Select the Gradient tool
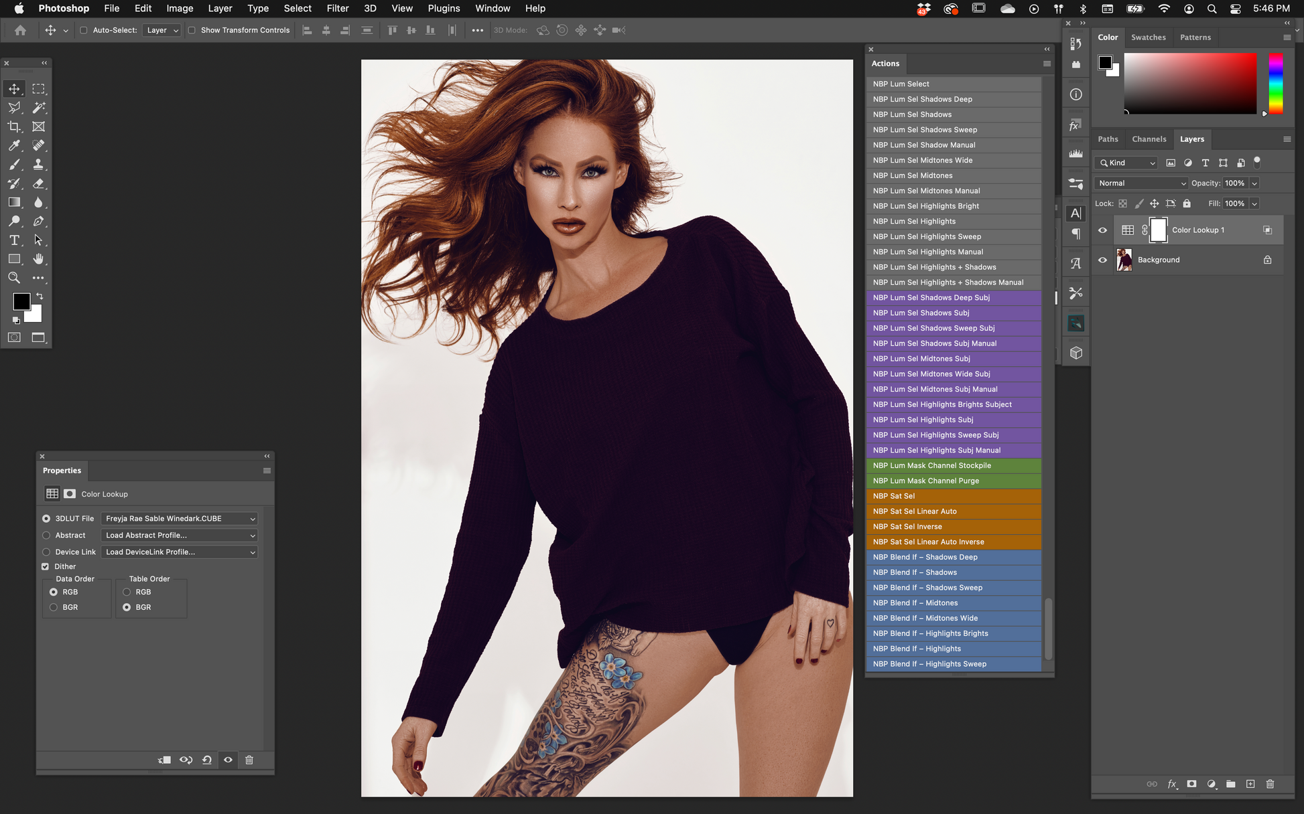This screenshot has width=1304, height=814. [x=14, y=202]
